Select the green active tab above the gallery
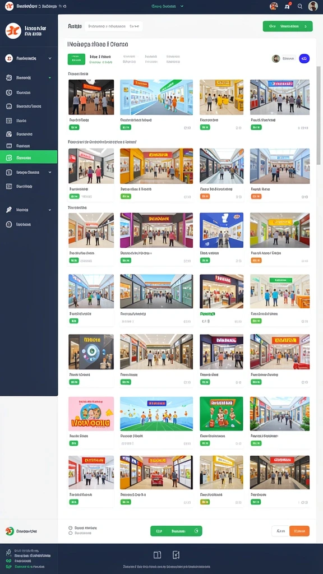Screen dimensions: 323x574 76,59
